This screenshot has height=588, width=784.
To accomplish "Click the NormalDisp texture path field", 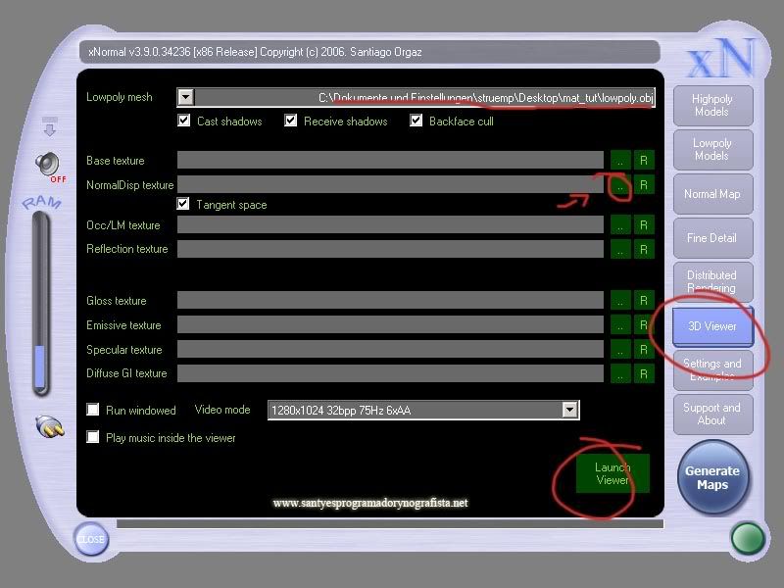I will tap(390, 184).
